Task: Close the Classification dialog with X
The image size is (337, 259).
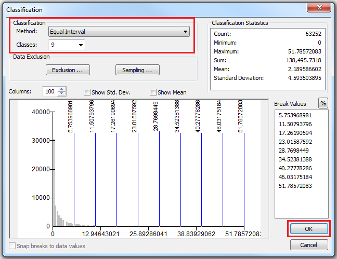Action: pos(319,7)
